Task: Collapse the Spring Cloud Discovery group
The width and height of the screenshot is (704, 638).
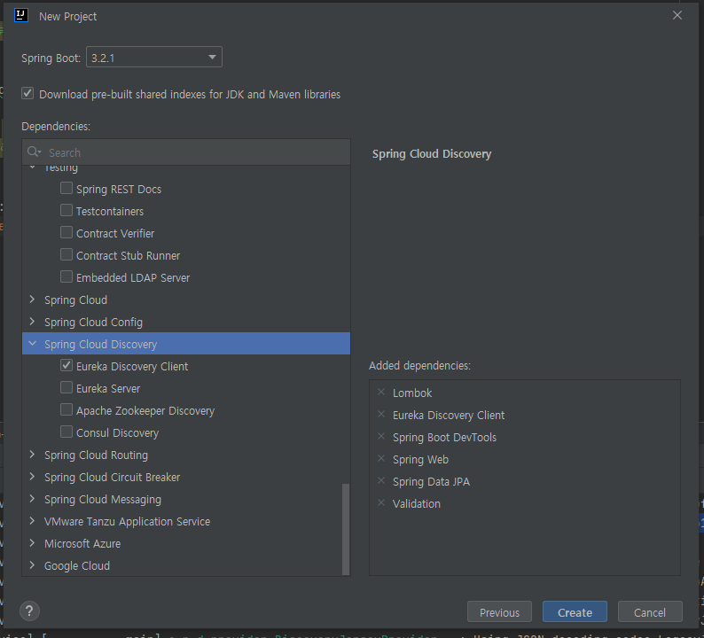Action: (32, 343)
